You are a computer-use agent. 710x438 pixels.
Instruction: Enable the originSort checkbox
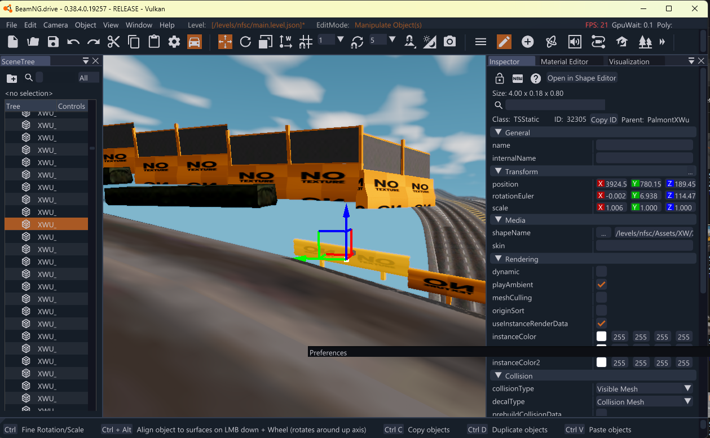click(602, 311)
